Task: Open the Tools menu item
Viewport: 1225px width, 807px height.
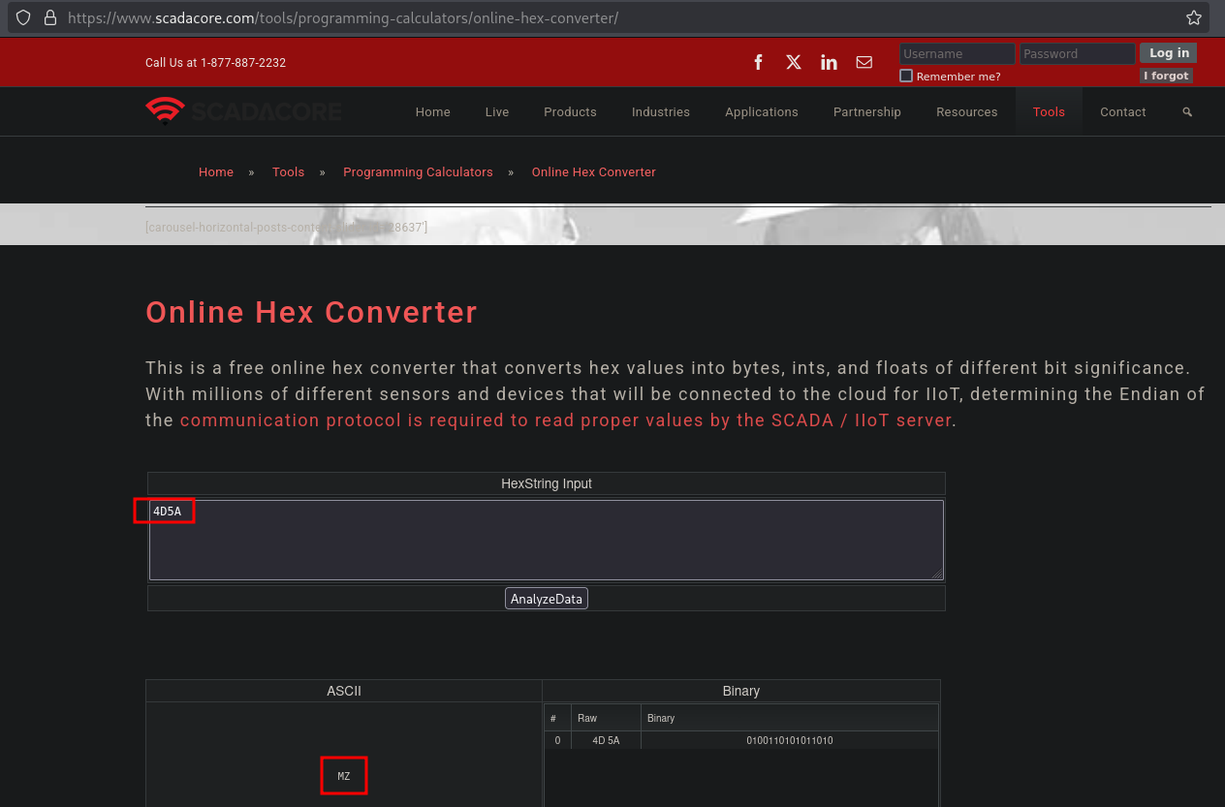Action: click(x=1049, y=112)
